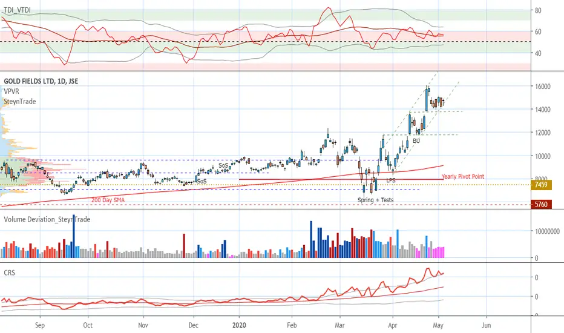Click the 7459 price label
Screen dimensions: 564x333
[x=541, y=185]
